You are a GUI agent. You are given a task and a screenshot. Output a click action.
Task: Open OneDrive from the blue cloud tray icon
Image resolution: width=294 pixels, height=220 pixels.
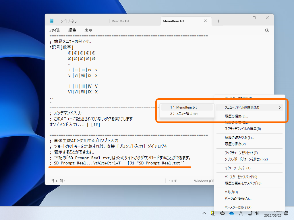pyautogui.click(x=232, y=213)
